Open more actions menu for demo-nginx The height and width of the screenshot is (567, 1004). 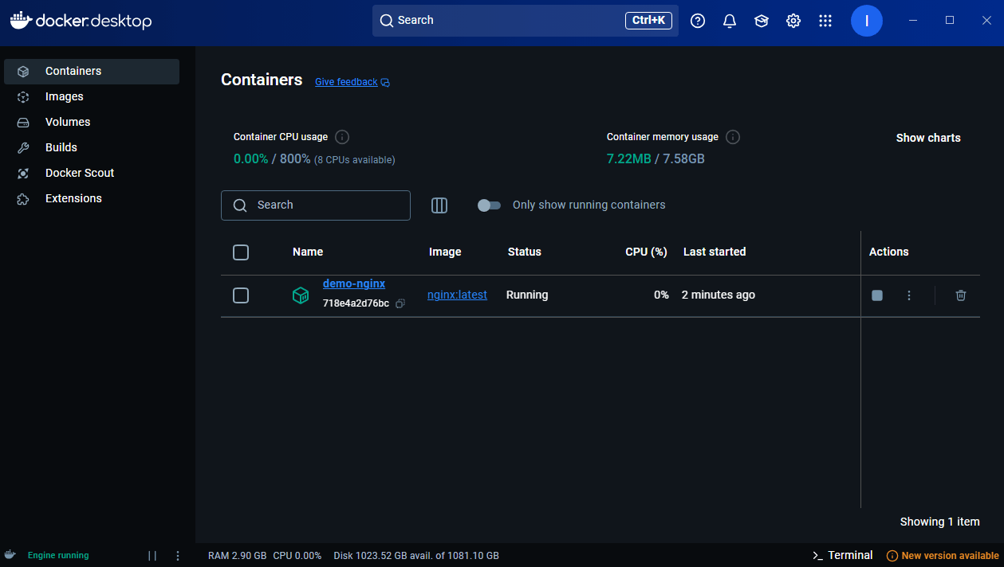click(x=909, y=295)
